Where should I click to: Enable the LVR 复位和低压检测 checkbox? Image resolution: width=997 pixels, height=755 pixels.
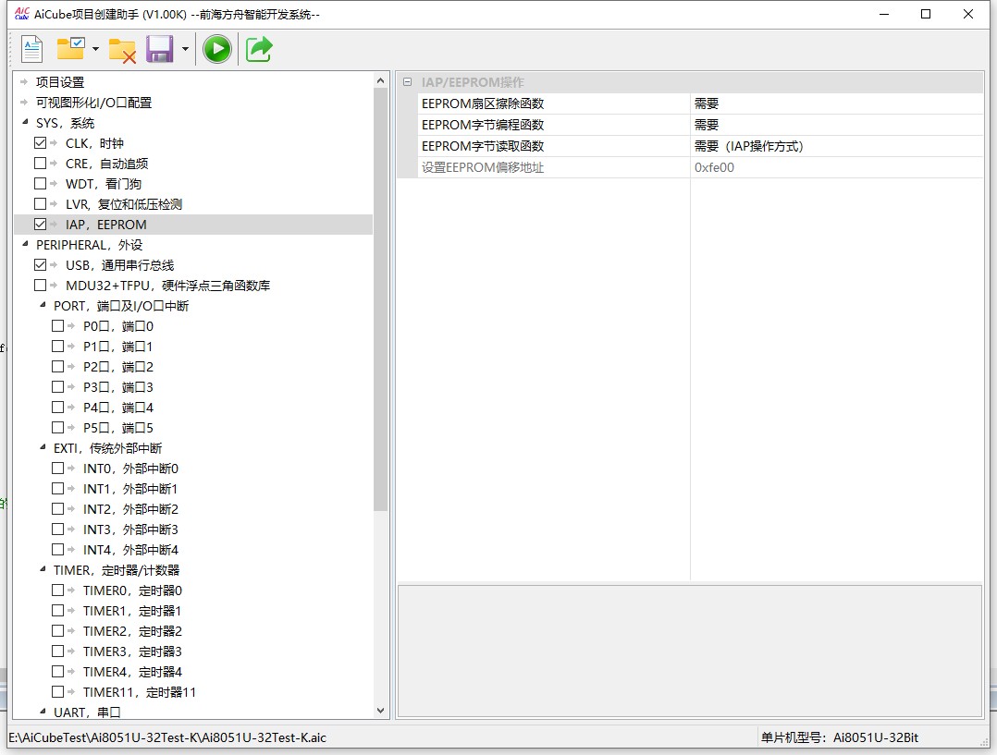40,204
